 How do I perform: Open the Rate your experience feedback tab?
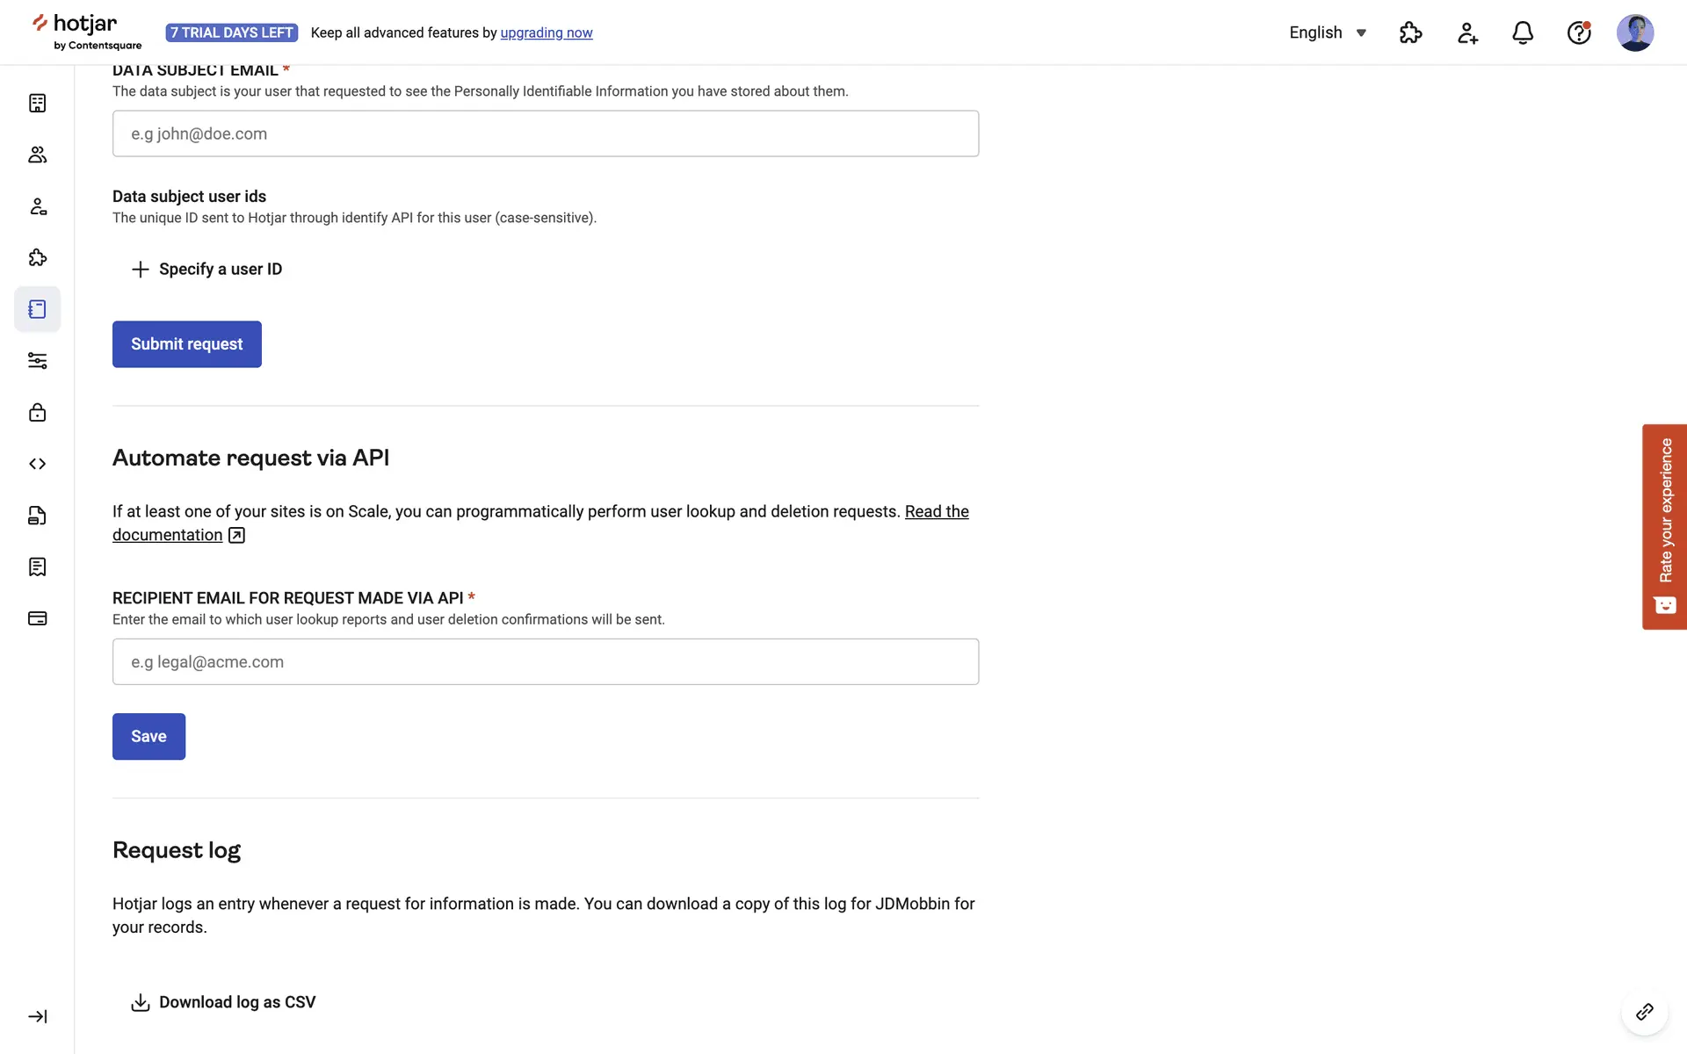click(1664, 527)
